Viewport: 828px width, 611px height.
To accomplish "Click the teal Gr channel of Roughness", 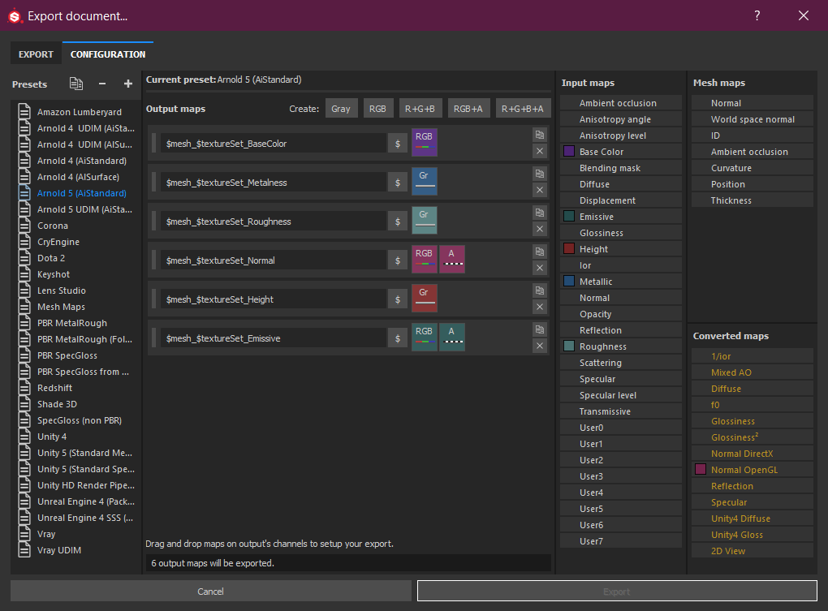I will (424, 221).
